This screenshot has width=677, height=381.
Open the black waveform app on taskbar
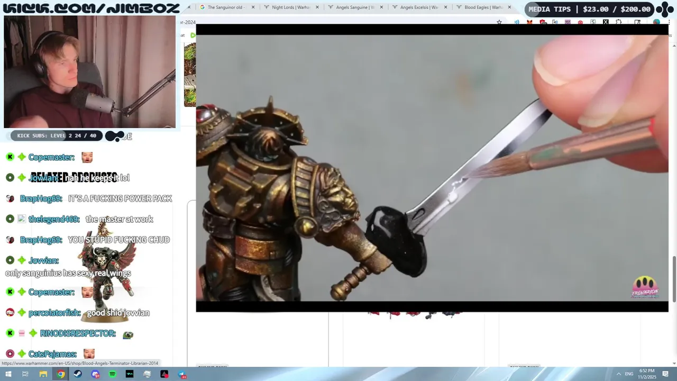[130, 374]
